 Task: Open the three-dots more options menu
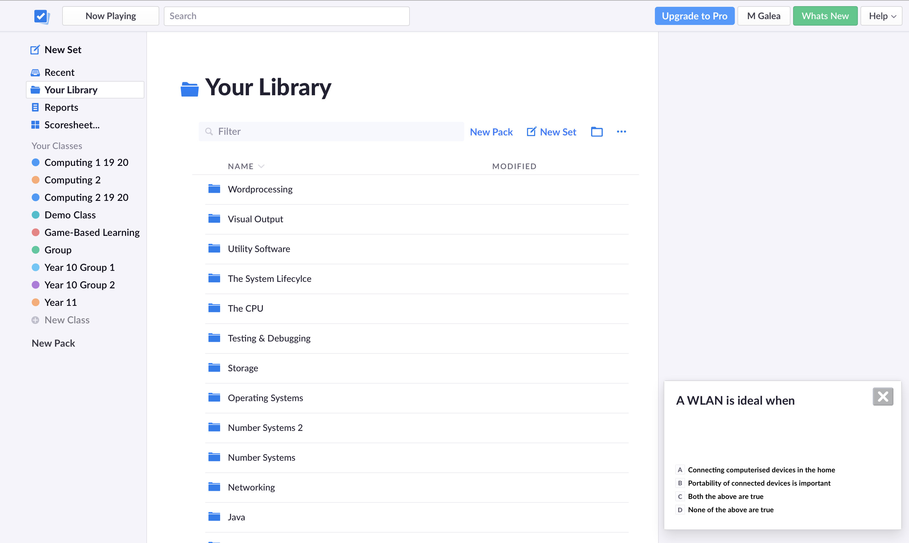[x=621, y=132]
